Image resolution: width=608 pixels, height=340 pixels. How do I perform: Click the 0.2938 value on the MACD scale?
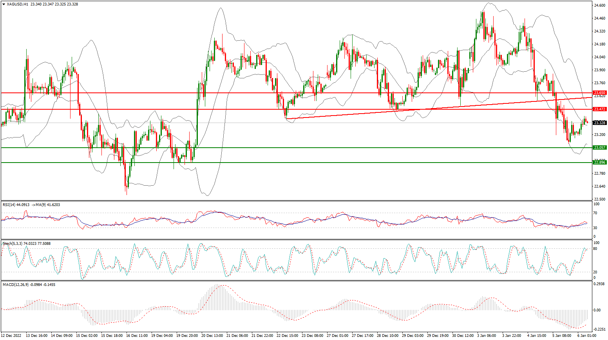tap(600, 283)
